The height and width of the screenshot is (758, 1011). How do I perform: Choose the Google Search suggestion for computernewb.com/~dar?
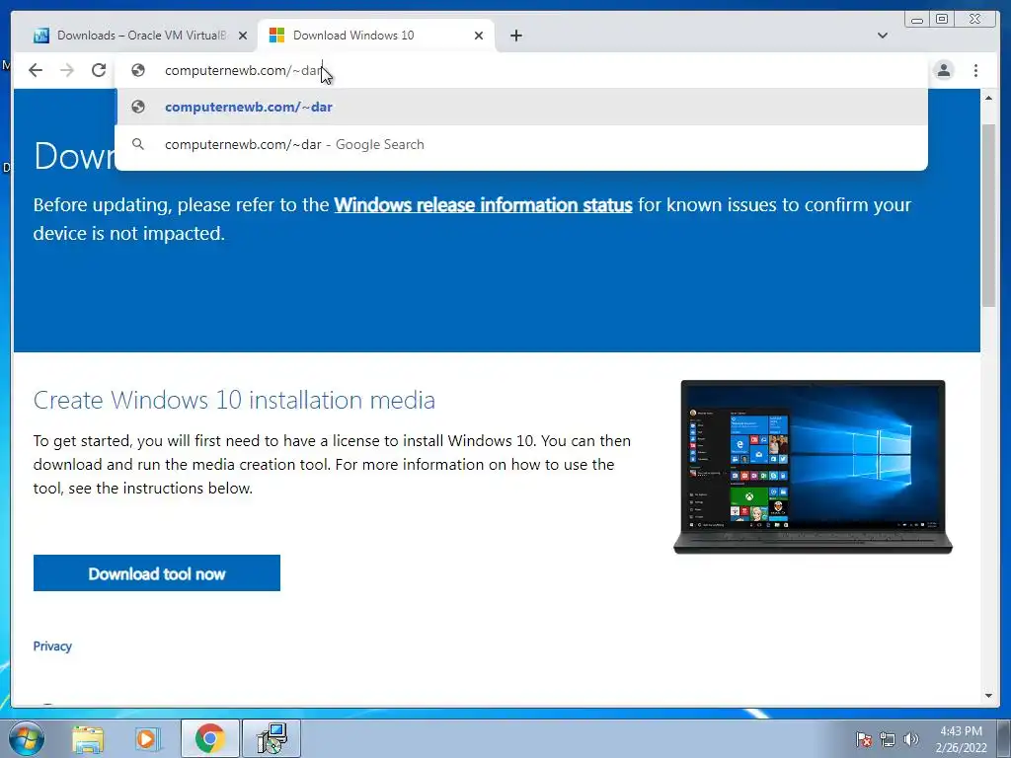click(521, 144)
